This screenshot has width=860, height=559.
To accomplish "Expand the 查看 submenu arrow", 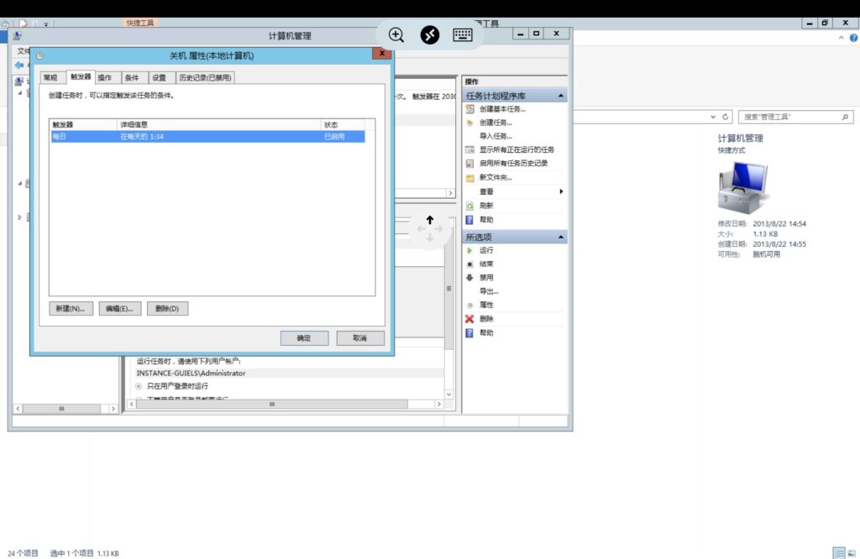I will 560,191.
